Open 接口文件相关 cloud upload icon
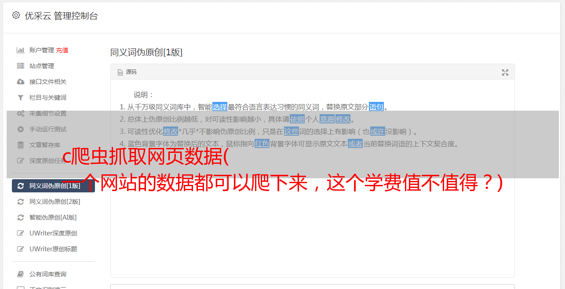Image resolution: width=565 pixels, height=289 pixels. click(x=20, y=82)
